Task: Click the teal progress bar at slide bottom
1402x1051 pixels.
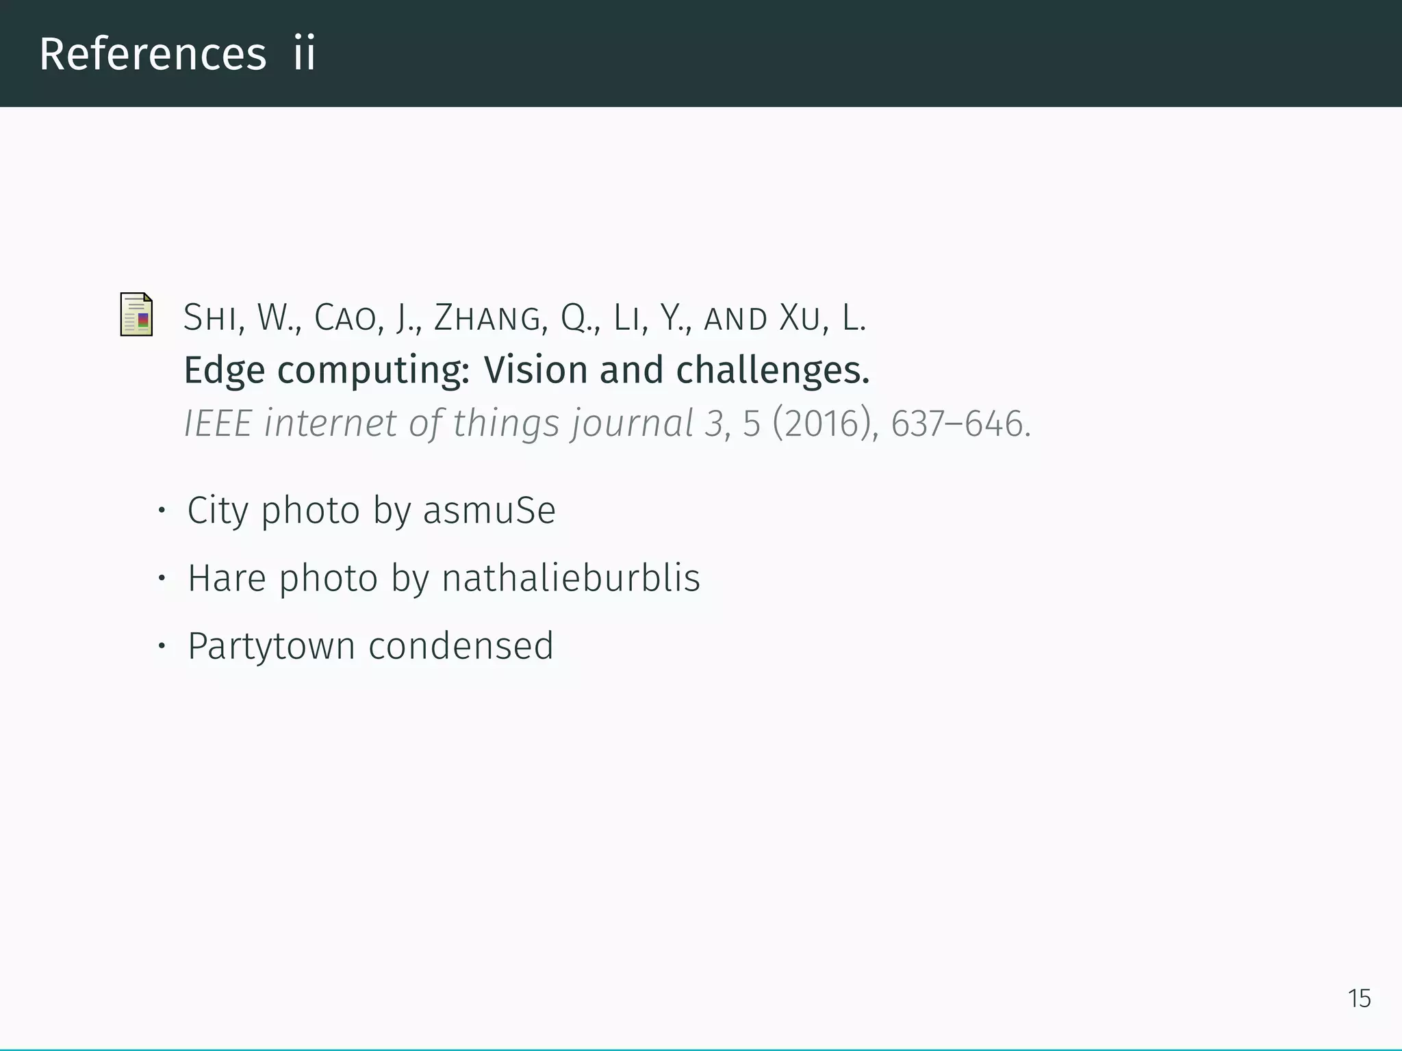Action: (701, 1049)
